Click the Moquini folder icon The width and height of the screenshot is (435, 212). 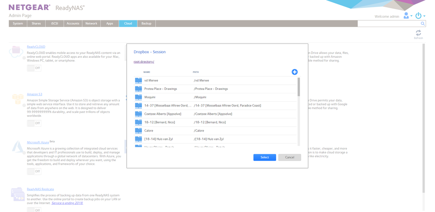pos(138,97)
